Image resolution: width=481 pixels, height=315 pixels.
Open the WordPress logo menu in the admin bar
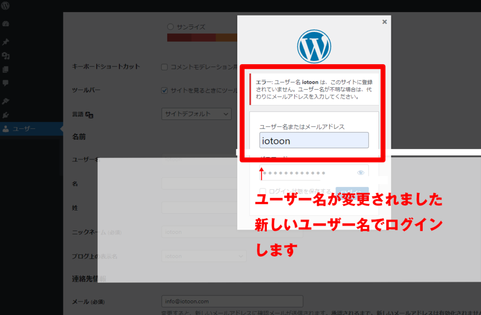[5, 6]
